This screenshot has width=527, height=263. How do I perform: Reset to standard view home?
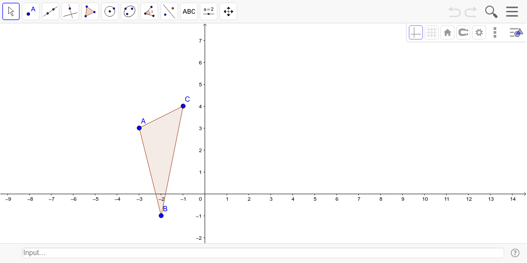point(448,32)
